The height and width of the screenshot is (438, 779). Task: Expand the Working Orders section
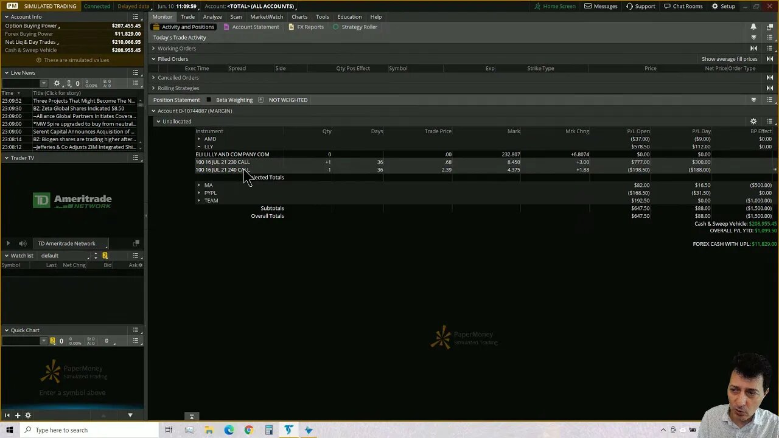tap(153, 49)
